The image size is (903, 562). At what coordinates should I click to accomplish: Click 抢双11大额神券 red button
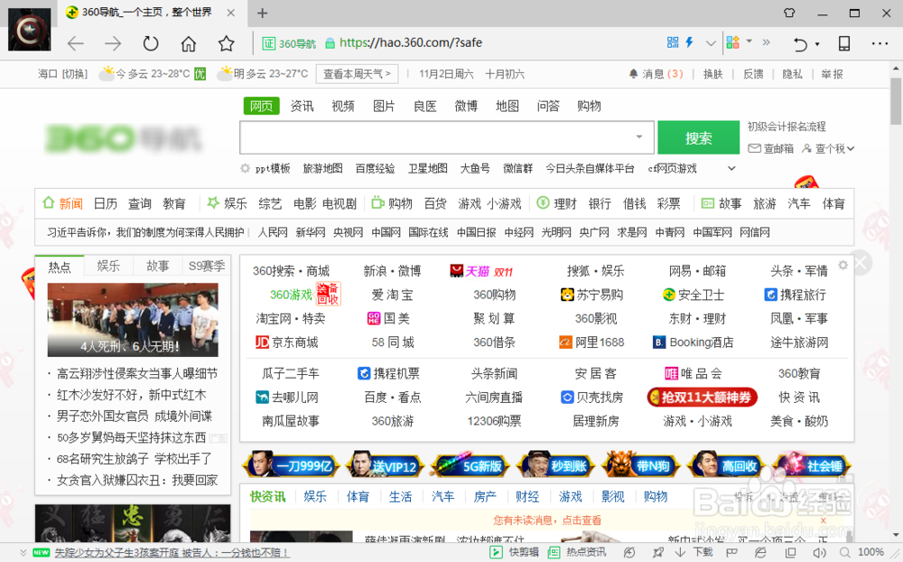point(702,398)
